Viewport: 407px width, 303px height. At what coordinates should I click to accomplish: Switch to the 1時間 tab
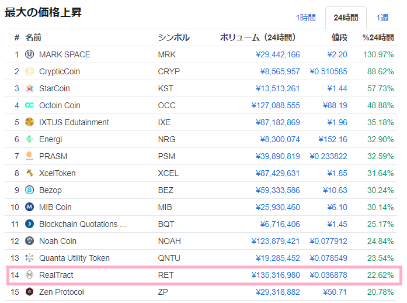pyautogui.click(x=305, y=18)
